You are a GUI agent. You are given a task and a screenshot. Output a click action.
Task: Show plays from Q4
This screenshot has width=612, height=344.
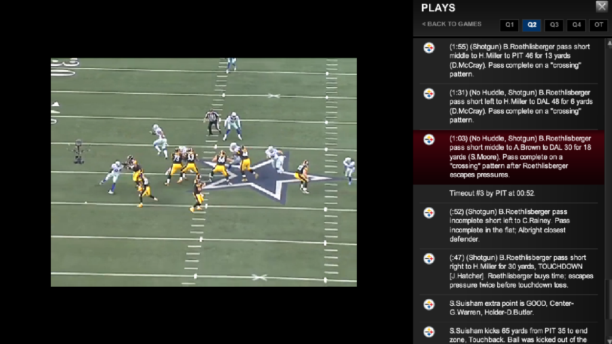click(576, 25)
